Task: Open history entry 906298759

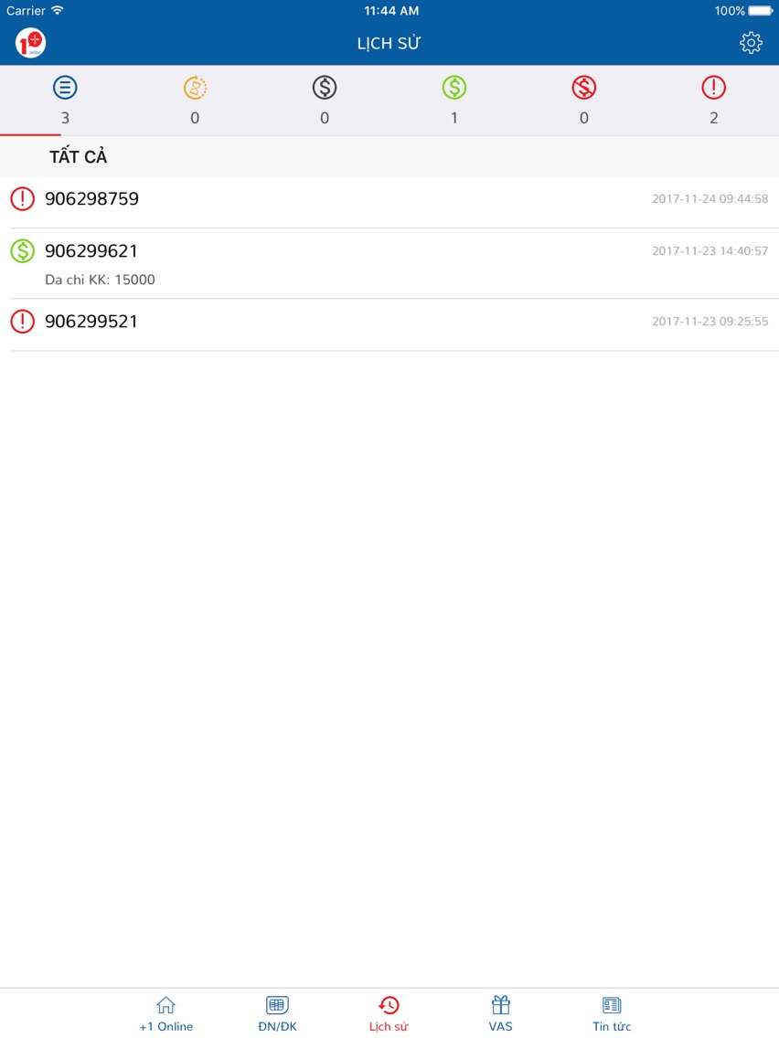Action: [389, 202]
